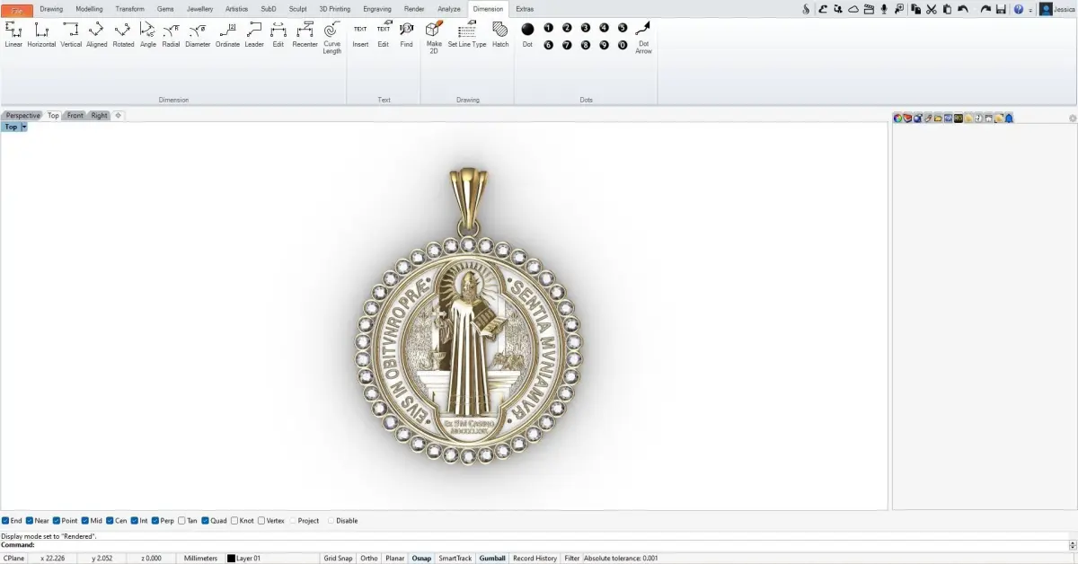1078x564 pixels.
Task: Open the blue bell notifications panel icon
Action: (1009, 119)
